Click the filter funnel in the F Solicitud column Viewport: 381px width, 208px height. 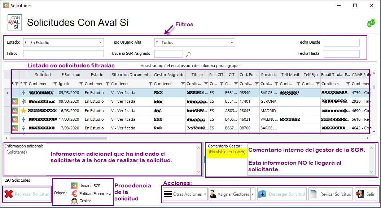pos(81,84)
